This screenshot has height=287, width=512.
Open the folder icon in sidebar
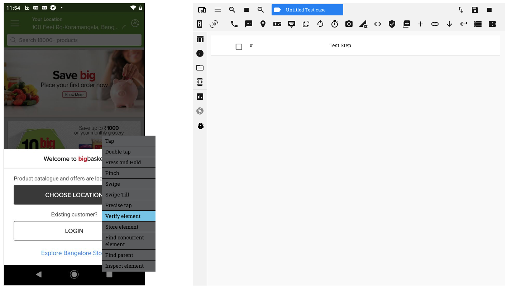[200, 68]
